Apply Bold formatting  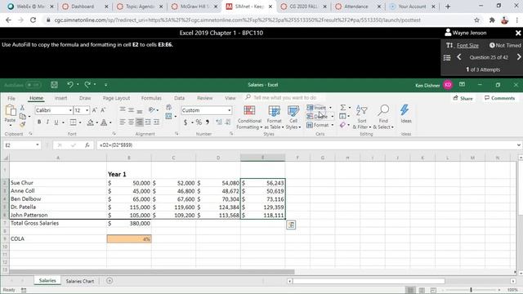tap(39, 122)
